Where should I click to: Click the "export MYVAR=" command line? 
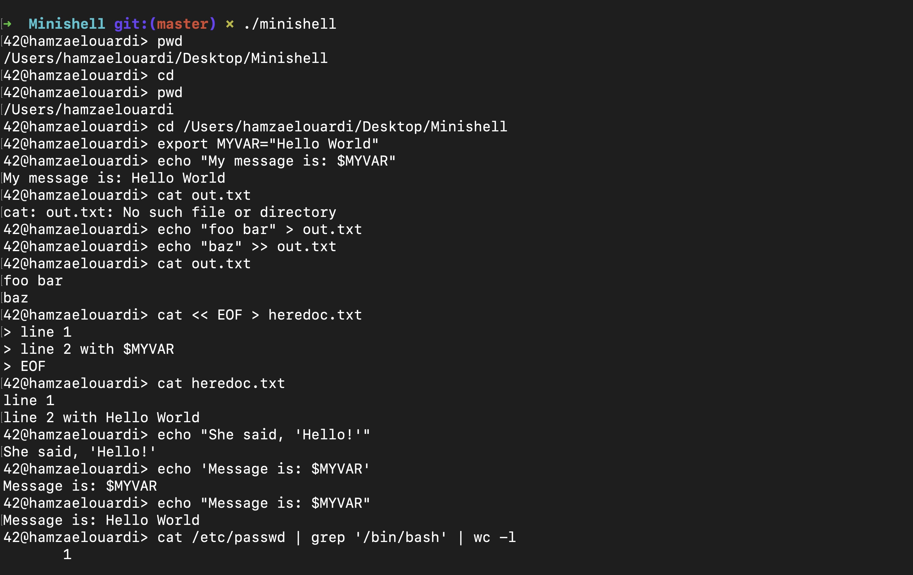268,144
